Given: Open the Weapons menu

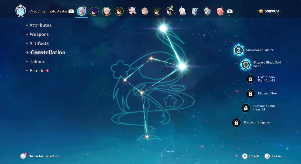Looking at the screenshot, I should (x=39, y=34).
